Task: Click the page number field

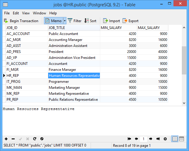Action: point(144,139)
